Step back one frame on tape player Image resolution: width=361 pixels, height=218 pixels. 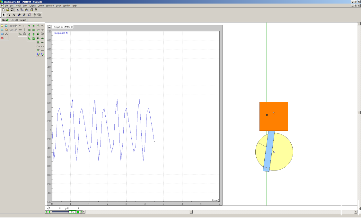(78, 212)
